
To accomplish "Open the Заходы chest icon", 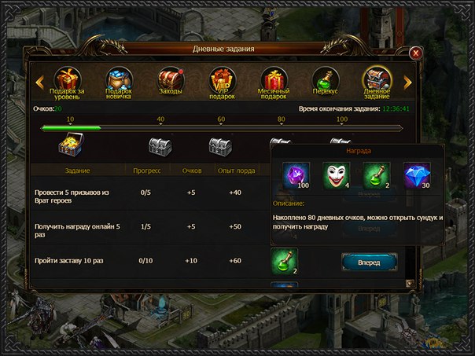I will tap(171, 80).
